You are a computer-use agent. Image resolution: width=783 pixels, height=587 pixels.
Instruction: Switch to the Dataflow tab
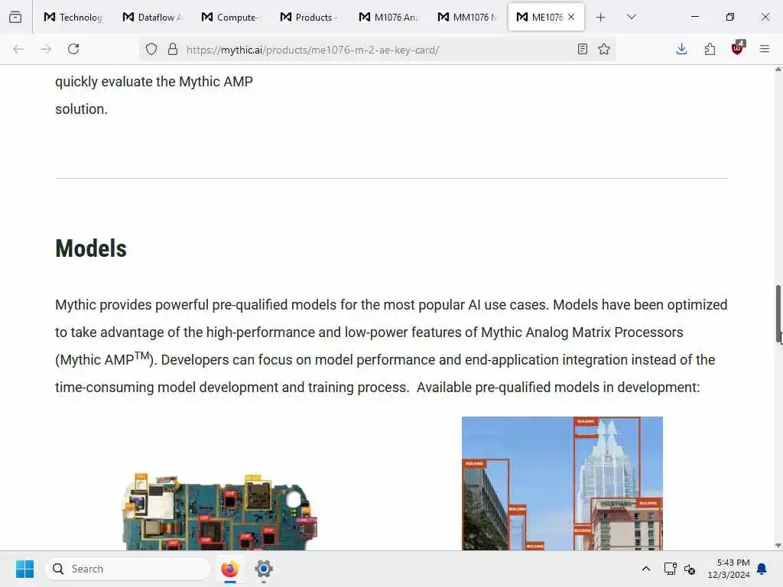click(152, 17)
